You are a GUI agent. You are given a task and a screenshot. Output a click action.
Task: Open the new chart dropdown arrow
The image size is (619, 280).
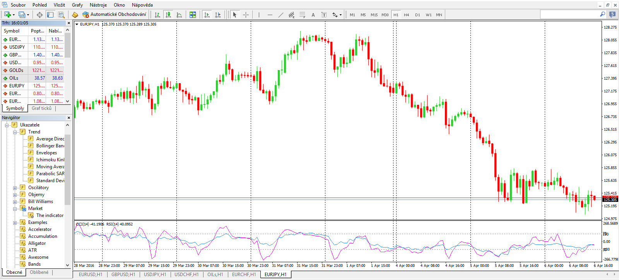pos(14,15)
